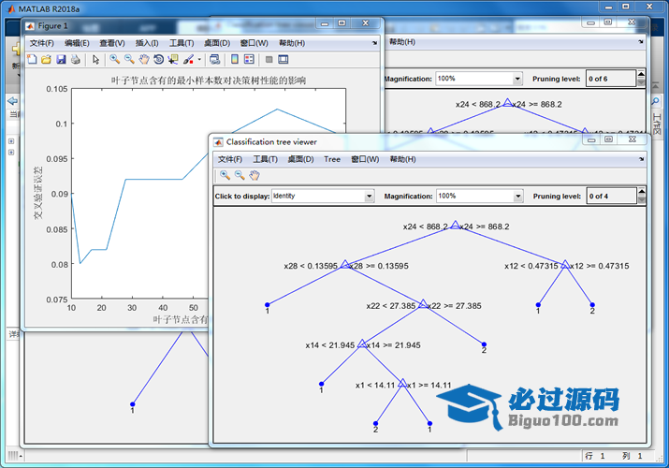Image resolution: width=669 pixels, height=468 pixels.
Task: Open Tree menu in Classification tree viewer
Action: tap(332, 159)
